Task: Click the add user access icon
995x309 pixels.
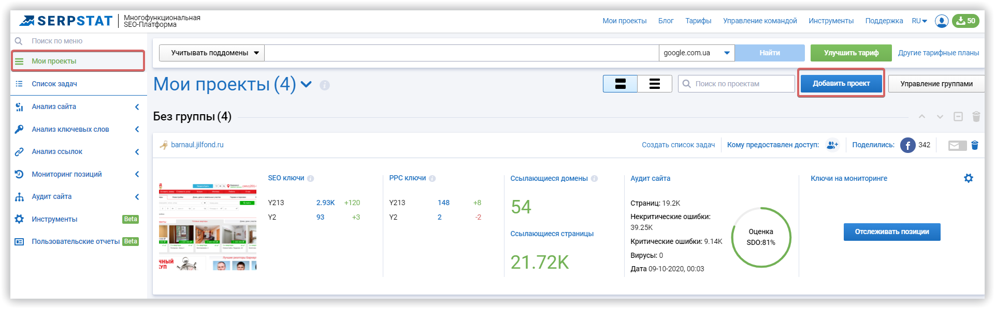Action: tap(832, 145)
